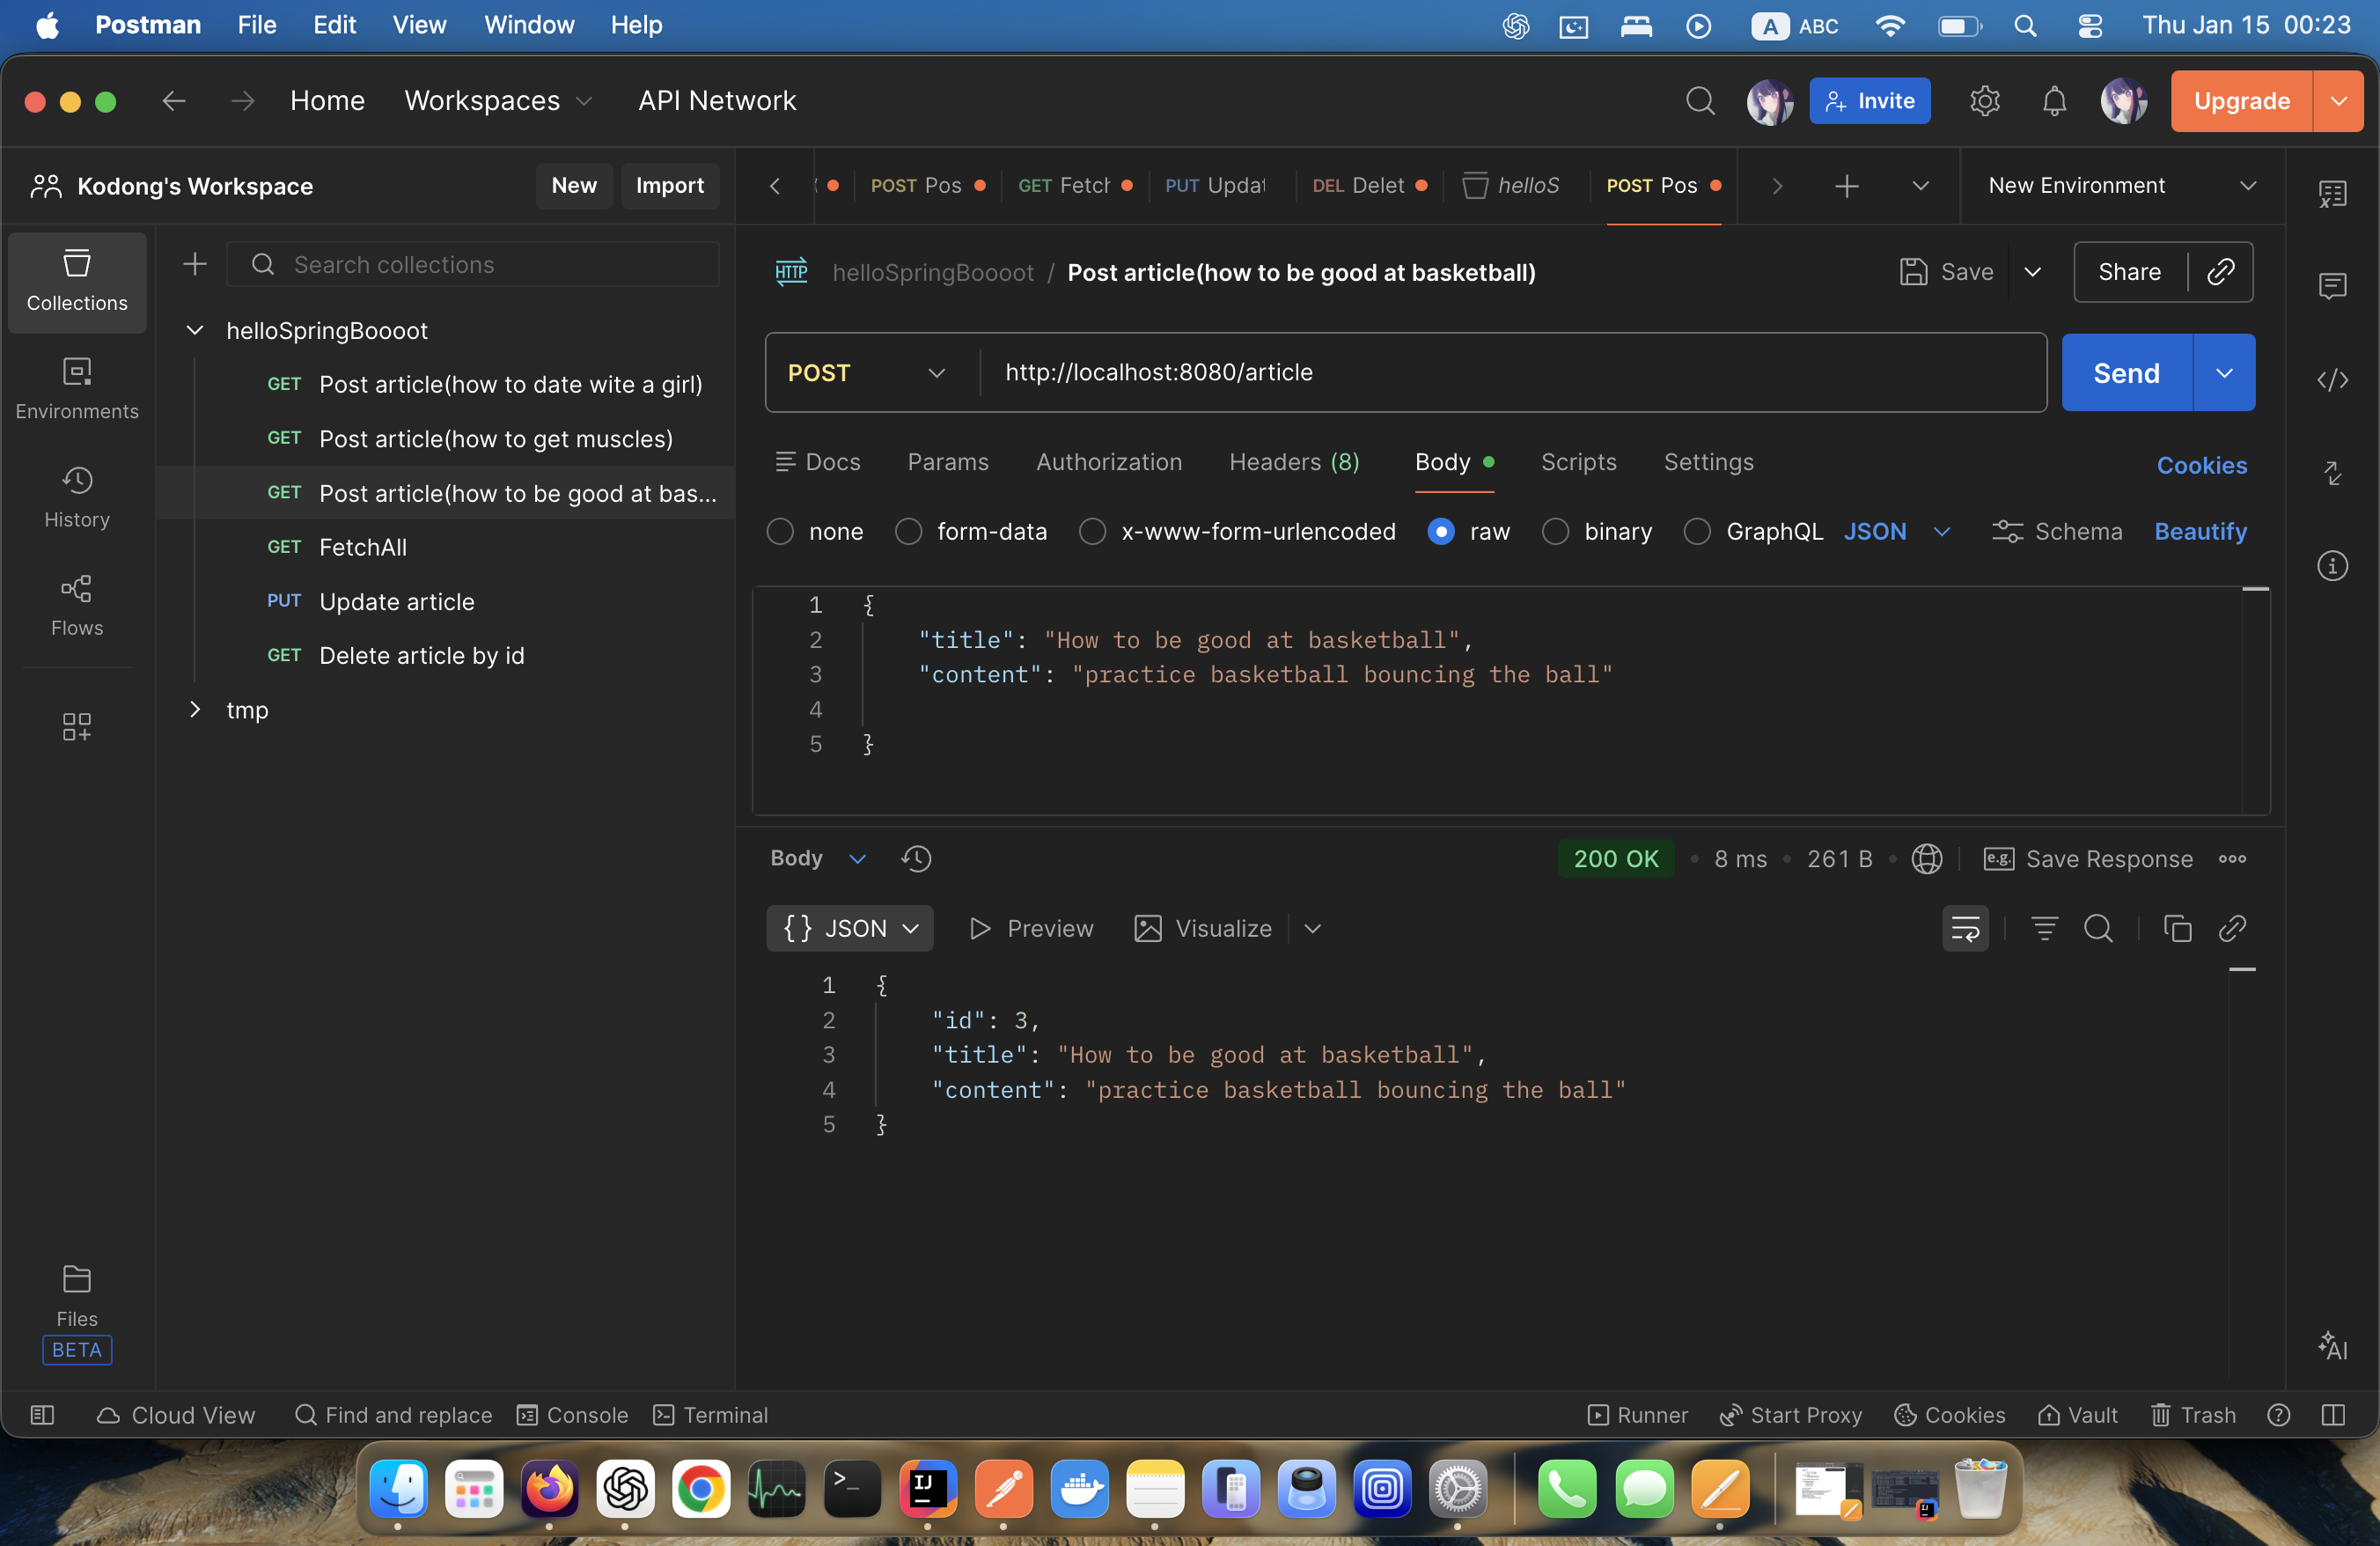Open the Environments sidebar panel

(x=77, y=388)
